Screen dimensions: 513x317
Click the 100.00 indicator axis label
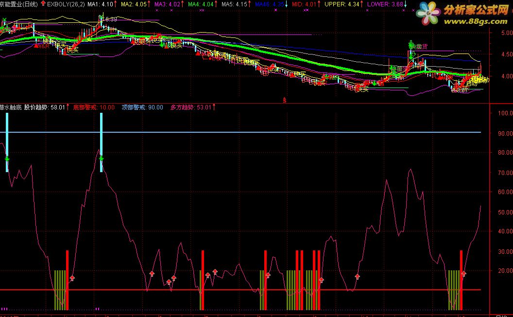point(505,113)
